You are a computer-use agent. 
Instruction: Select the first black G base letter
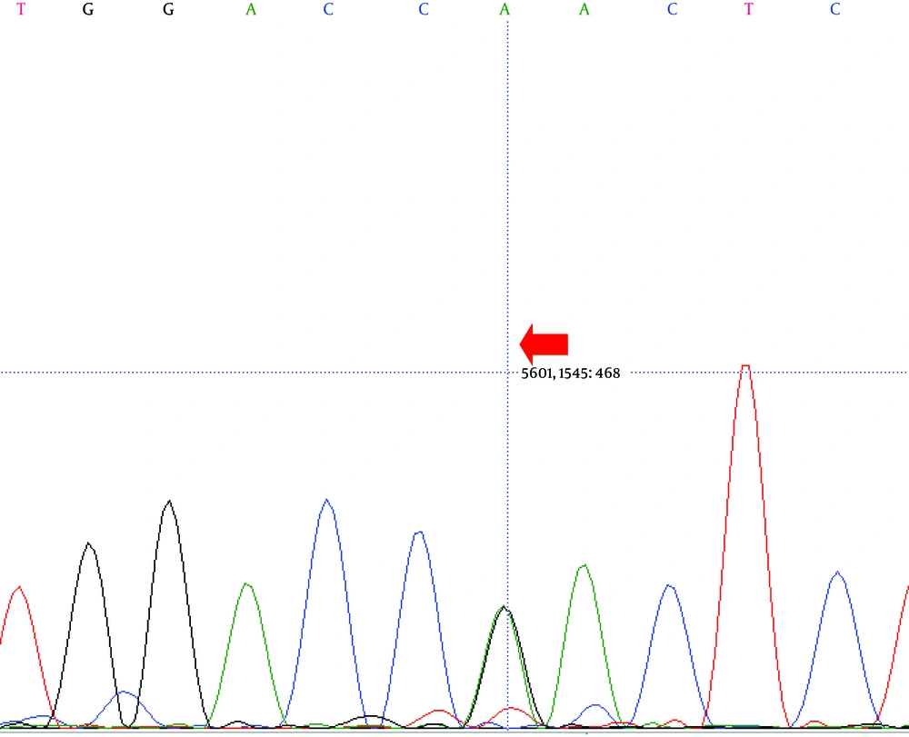coord(88,12)
